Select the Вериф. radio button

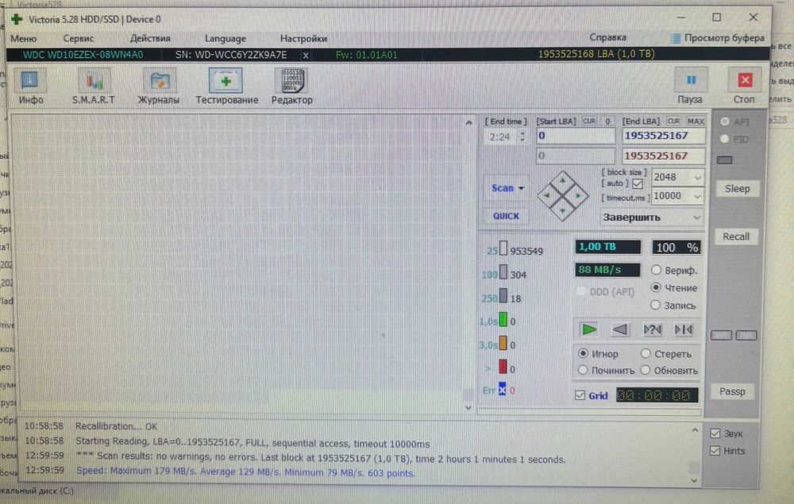click(x=657, y=270)
